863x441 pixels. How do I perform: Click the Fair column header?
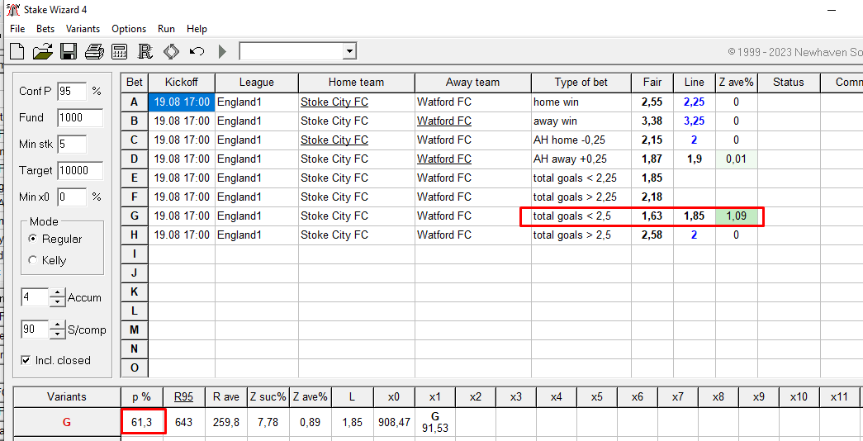click(652, 83)
